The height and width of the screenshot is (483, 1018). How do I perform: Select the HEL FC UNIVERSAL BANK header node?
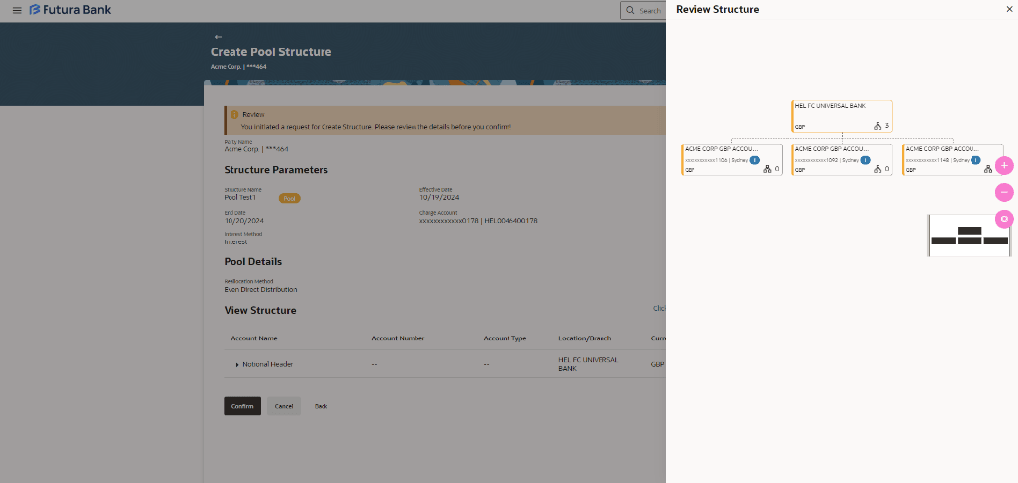tap(842, 116)
